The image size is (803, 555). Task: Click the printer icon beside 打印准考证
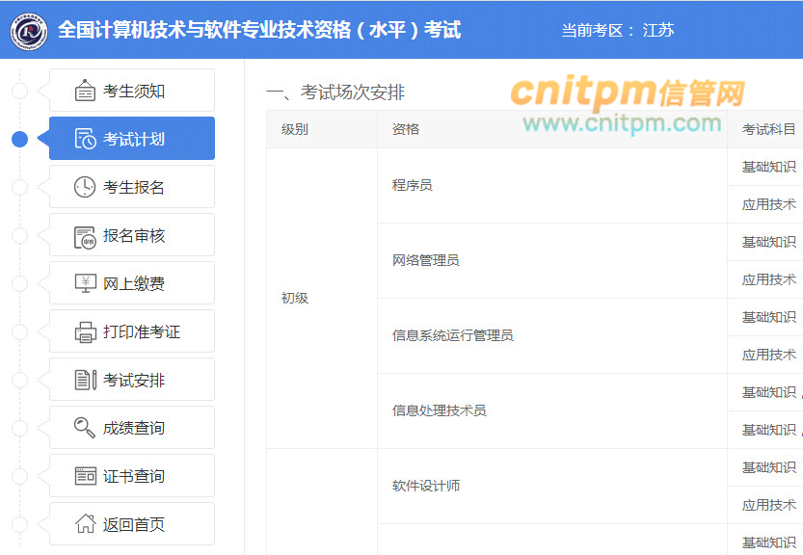pos(86,330)
